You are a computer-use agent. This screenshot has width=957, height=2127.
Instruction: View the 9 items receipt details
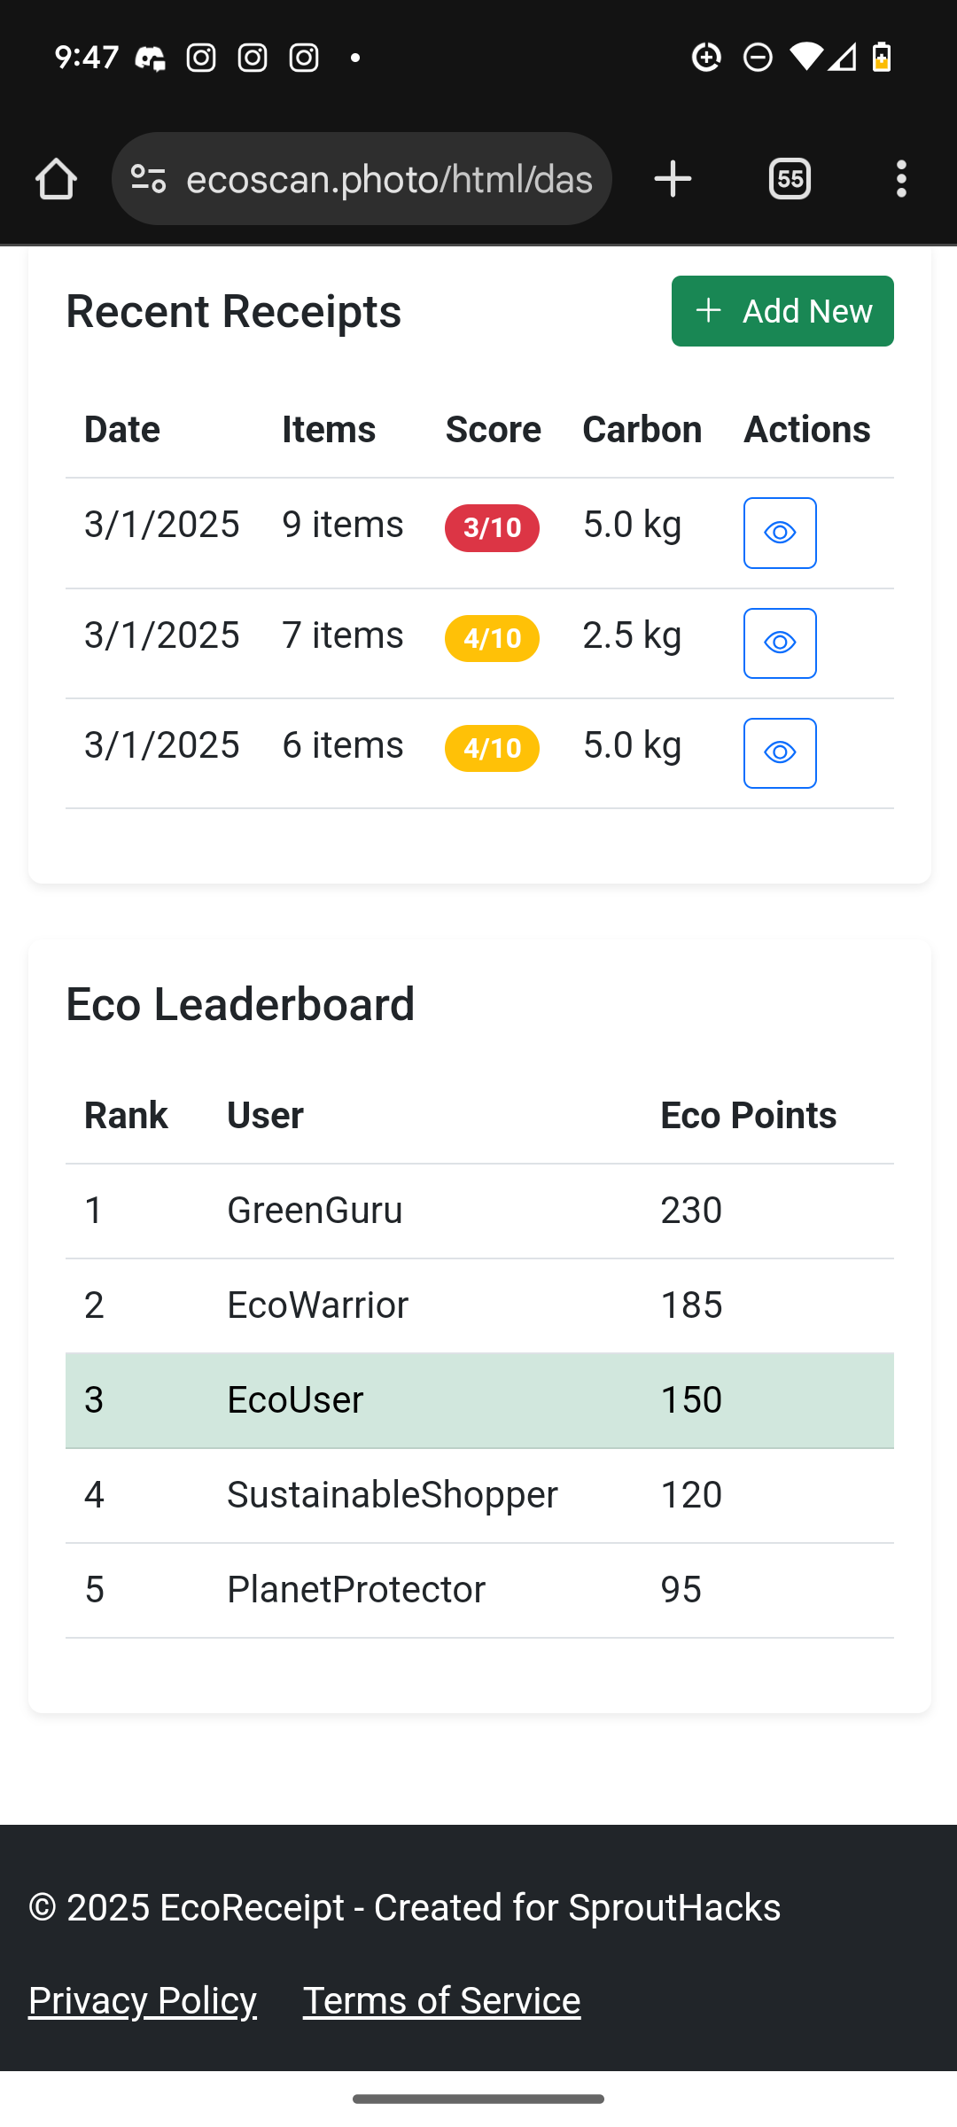click(x=779, y=533)
